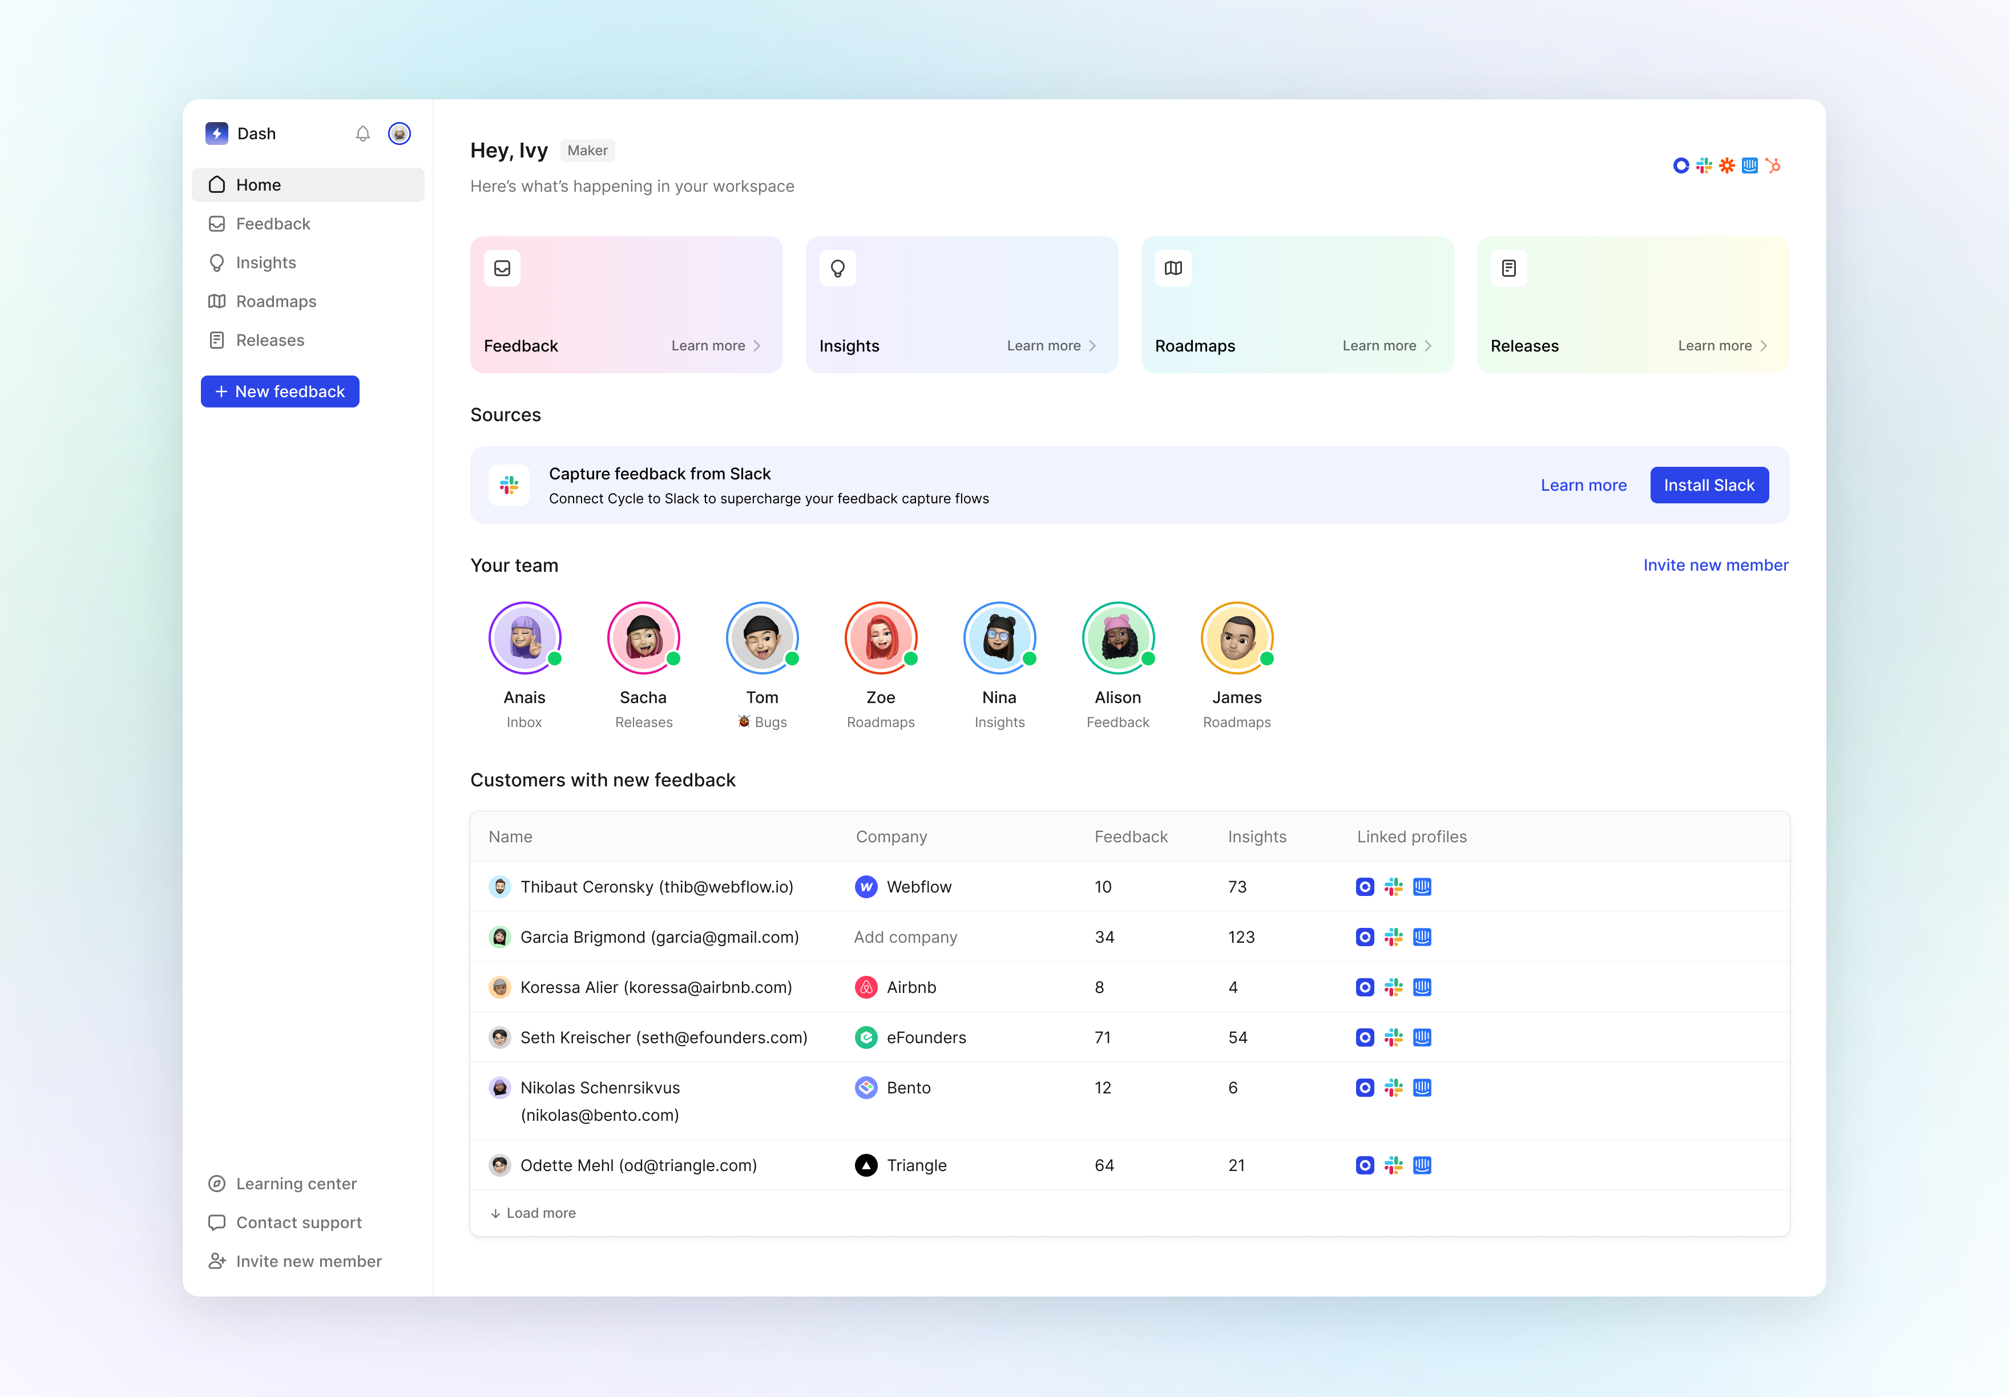2009x1397 pixels.
Task: Click the Zapier integration icon in header
Action: [x=1726, y=165]
